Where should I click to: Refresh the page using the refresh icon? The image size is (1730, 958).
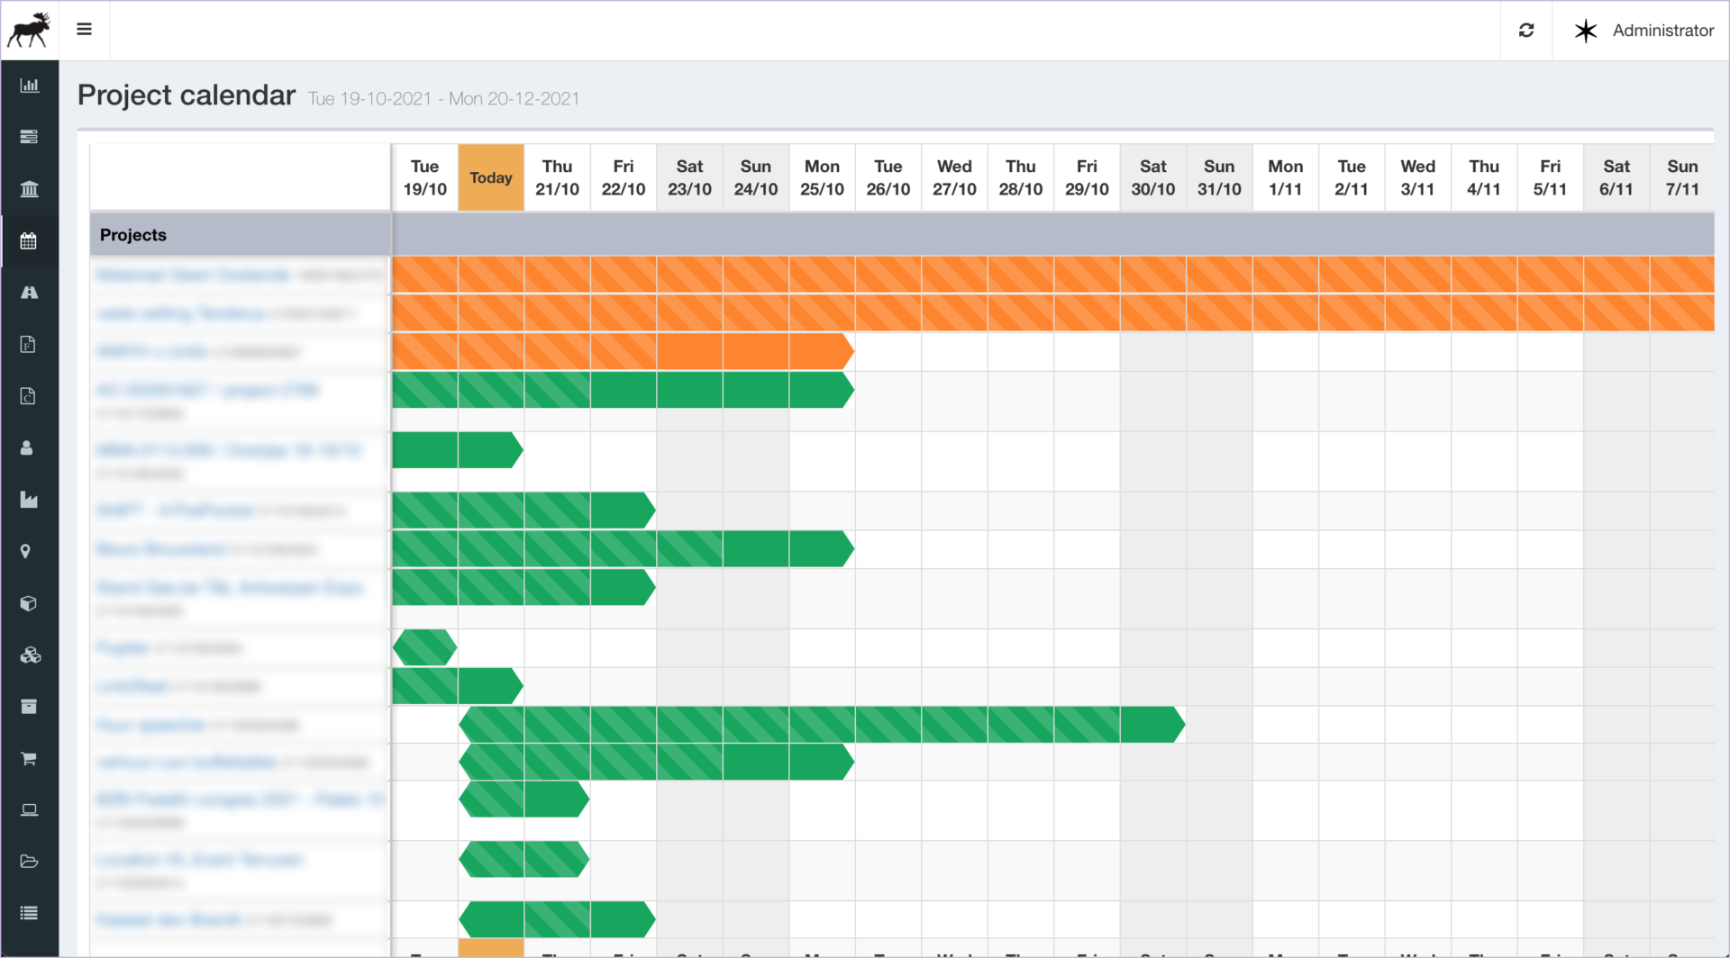[x=1526, y=30]
